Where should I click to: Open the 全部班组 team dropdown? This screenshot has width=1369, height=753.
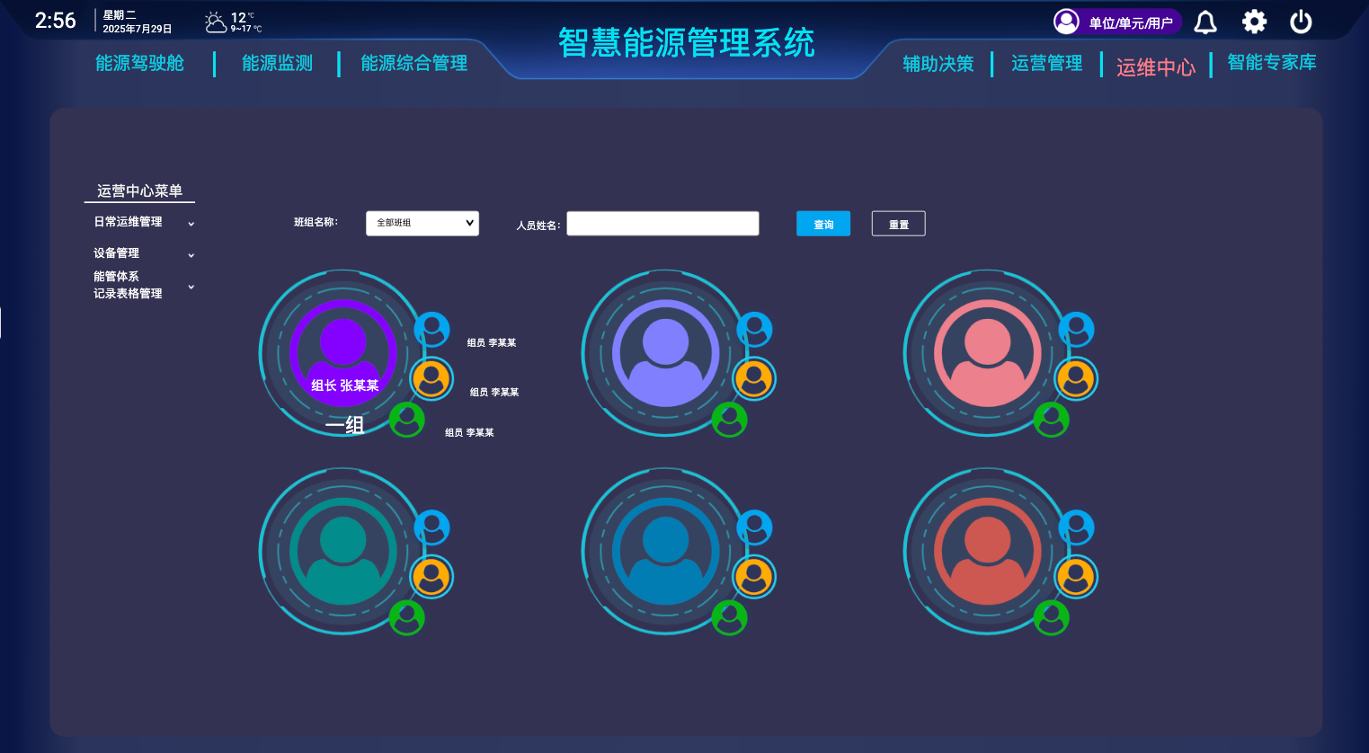422,223
